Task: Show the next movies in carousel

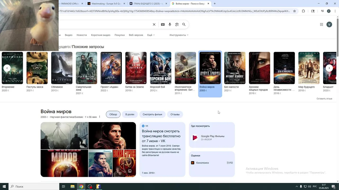Action: [x=329, y=68]
